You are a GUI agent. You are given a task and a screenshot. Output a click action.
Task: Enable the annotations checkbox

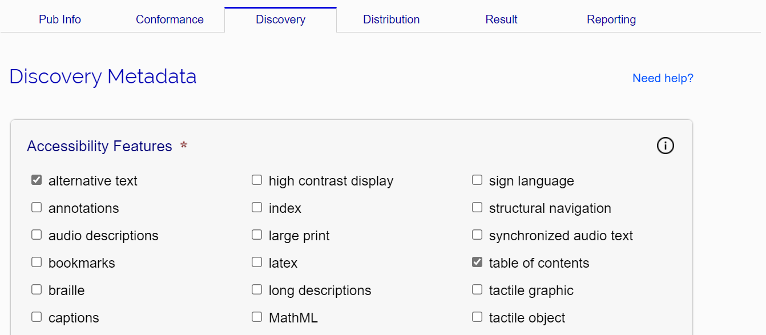point(37,208)
